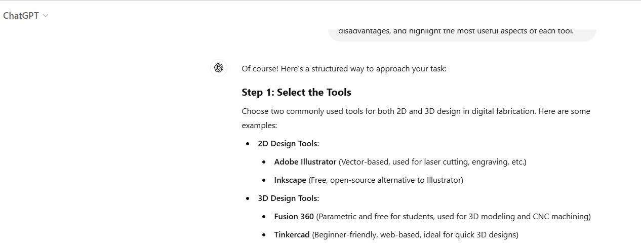The image size is (641, 246).
Task: Click the ChatGPT logo avatar icon
Action: [x=219, y=68]
